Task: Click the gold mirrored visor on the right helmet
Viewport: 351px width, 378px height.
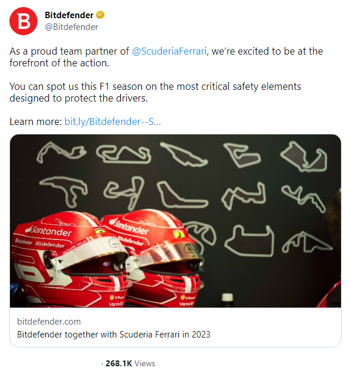Action: point(169,253)
